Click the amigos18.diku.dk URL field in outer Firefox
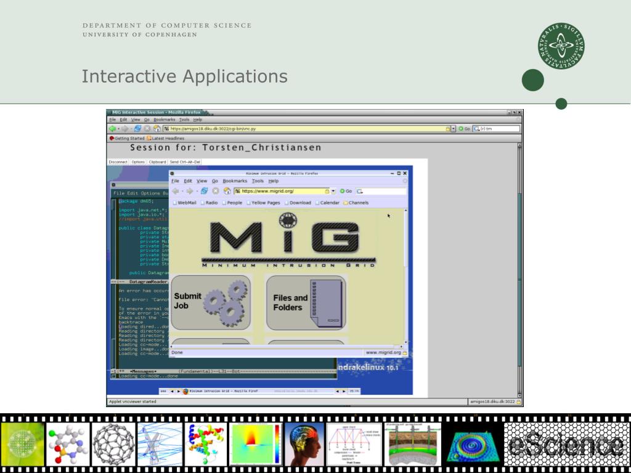Viewport: 631px width, 473px height. pyautogui.click(x=307, y=129)
